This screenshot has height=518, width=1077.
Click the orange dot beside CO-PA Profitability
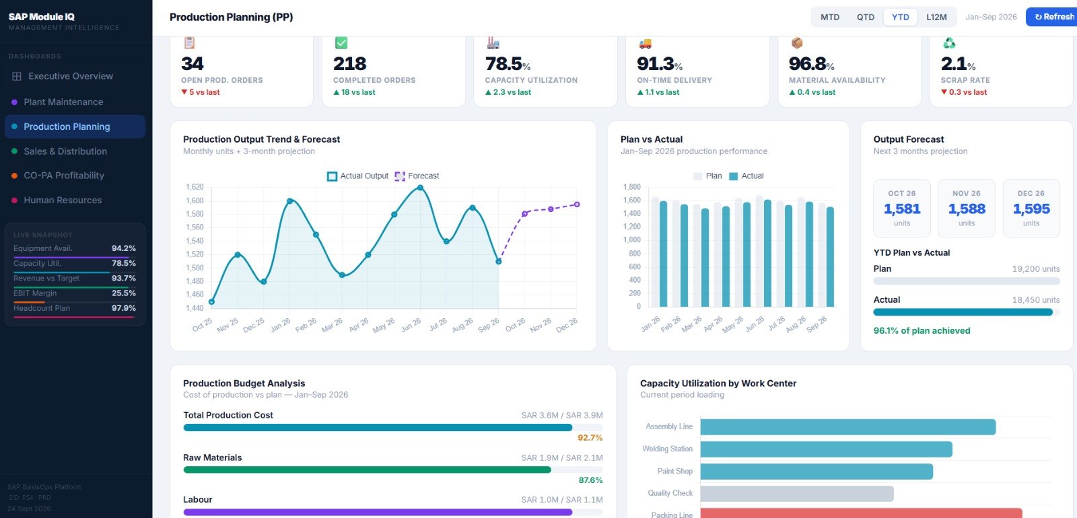click(x=14, y=176)
